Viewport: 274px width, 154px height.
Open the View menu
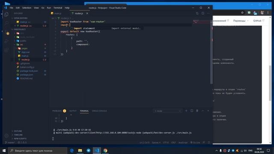coord(36,8)
